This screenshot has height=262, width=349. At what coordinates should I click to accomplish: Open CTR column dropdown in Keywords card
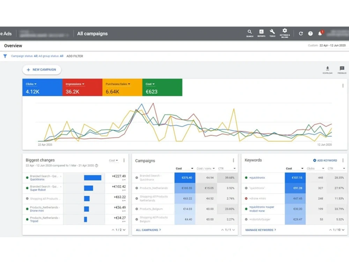[336, 168]
